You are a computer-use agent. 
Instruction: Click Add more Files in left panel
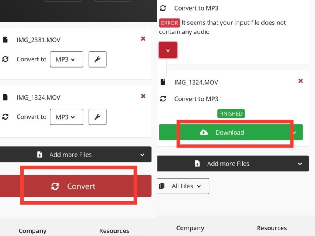click(x=70, y=155)
